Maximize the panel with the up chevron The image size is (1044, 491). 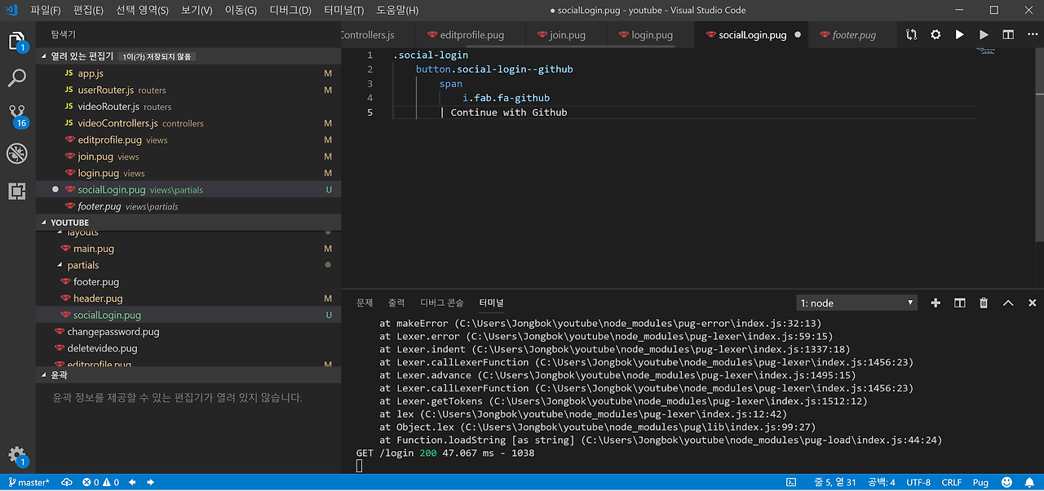[x=1008, y=303]
